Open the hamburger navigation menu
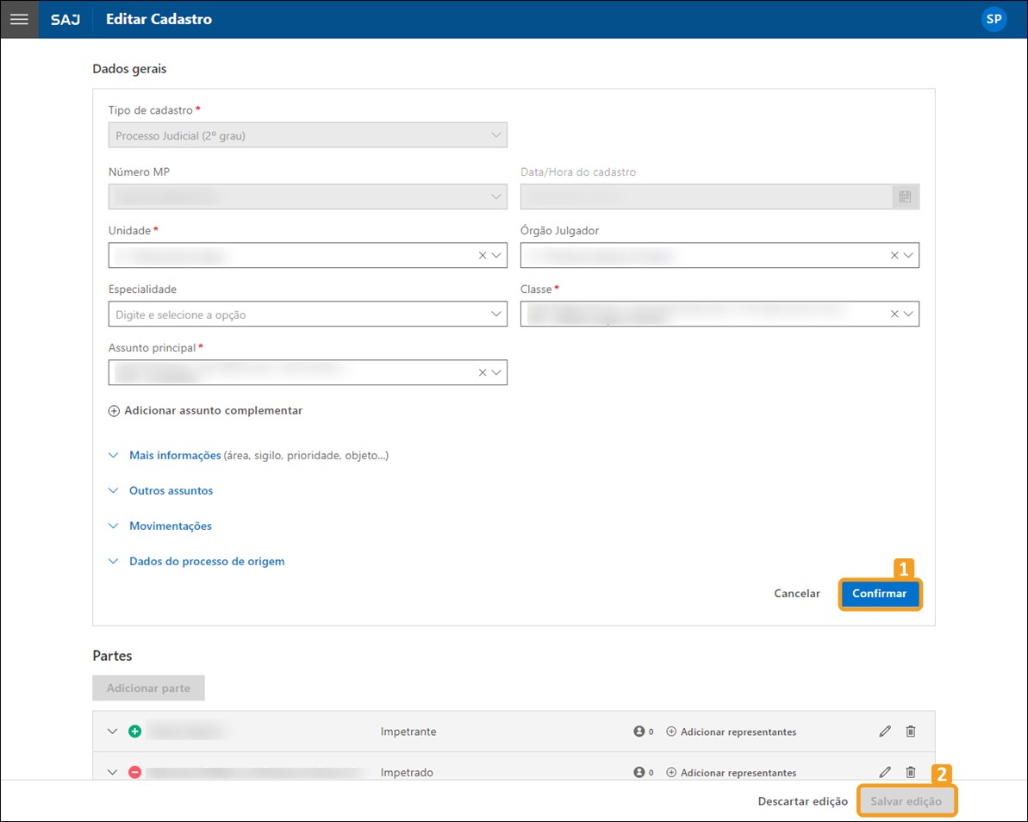The height and width of the screenshot is (822, 1028). point(18,19)
